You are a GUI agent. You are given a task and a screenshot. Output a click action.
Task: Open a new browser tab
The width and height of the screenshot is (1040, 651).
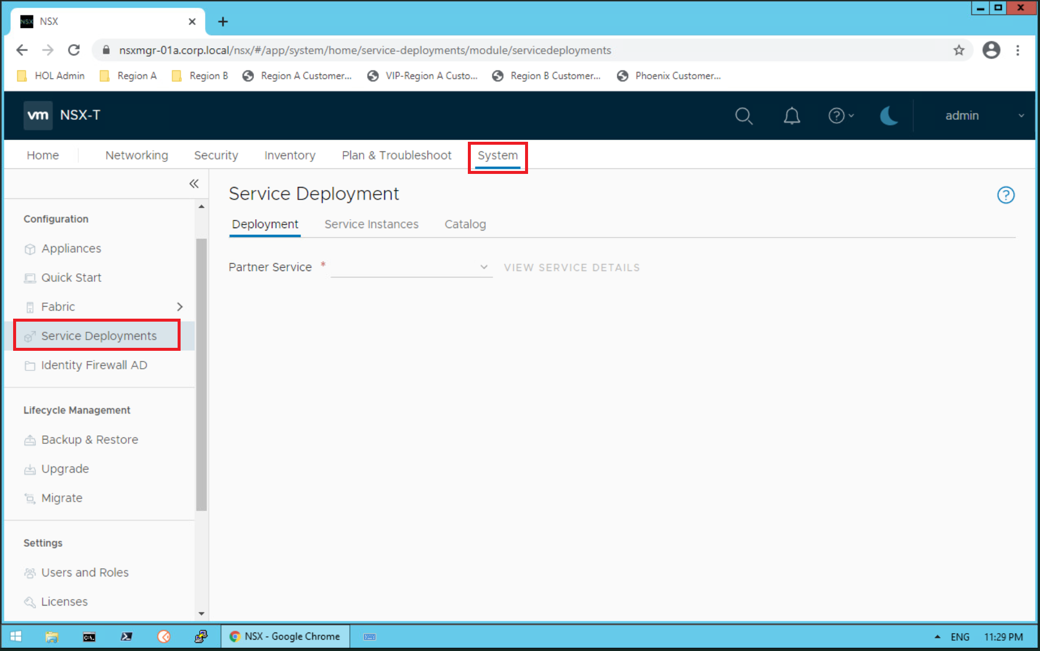223,21
